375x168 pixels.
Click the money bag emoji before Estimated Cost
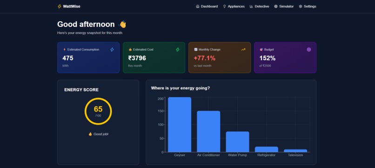click(130, 50)
